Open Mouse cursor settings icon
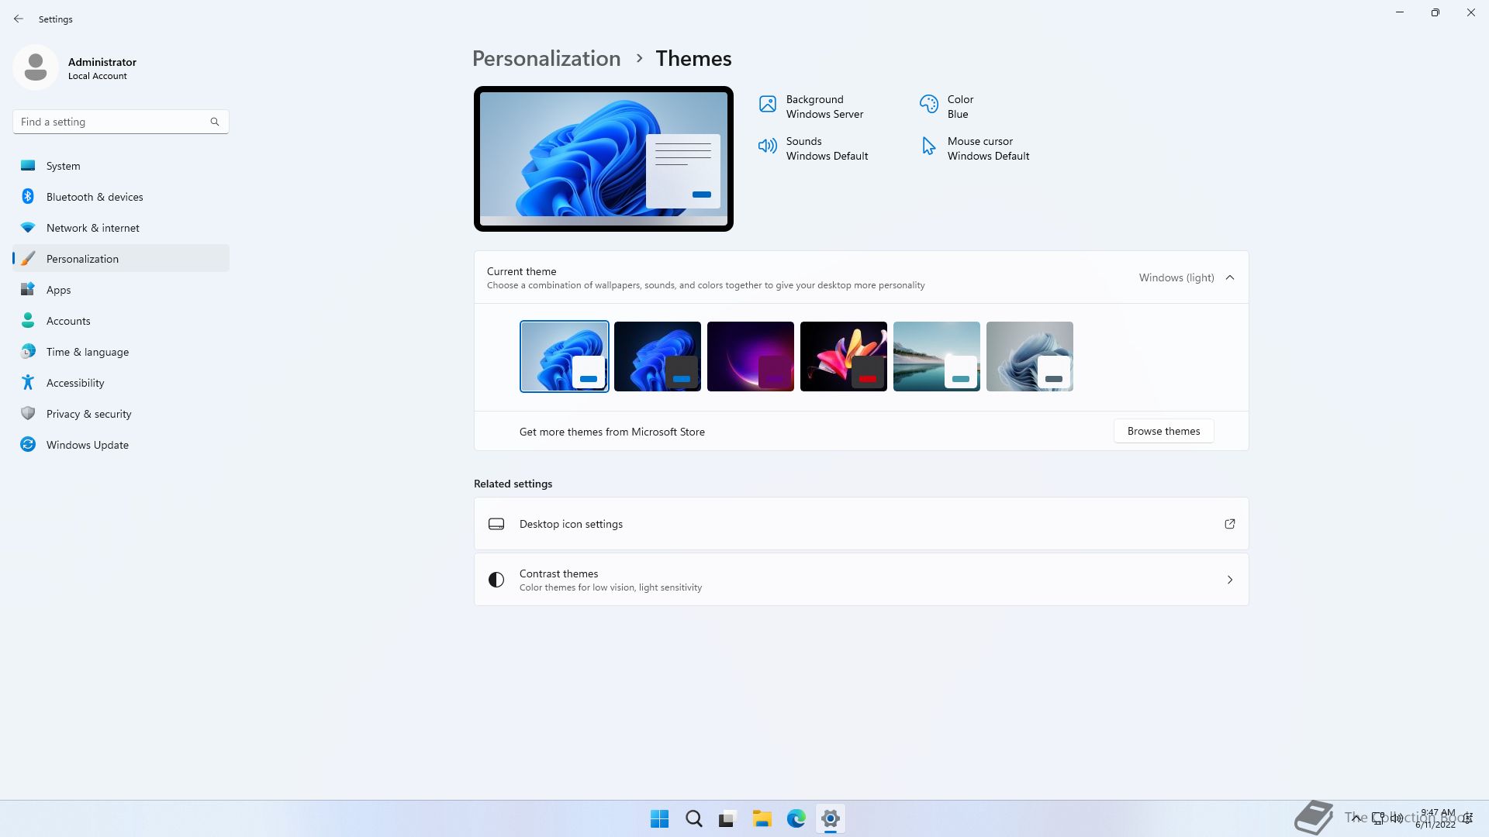Image resolution: width=1489 pixels, height=837 pixels. coord(928,146)
